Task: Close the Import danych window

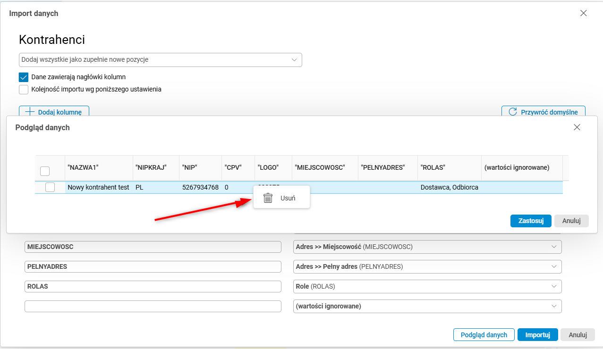Action: (584, 13)
